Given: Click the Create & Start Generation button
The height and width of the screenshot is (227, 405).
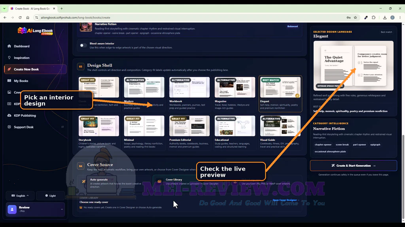Looking at the screenshot, I should pyautogui.click(x=353, y=166).
